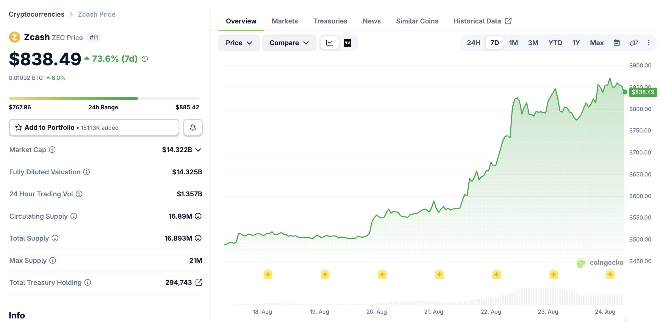Open chart more options three-dot menu
Screen dimensions: 660x322
point(649,43)
